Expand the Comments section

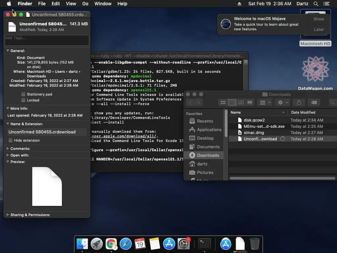tap(8, 149)
